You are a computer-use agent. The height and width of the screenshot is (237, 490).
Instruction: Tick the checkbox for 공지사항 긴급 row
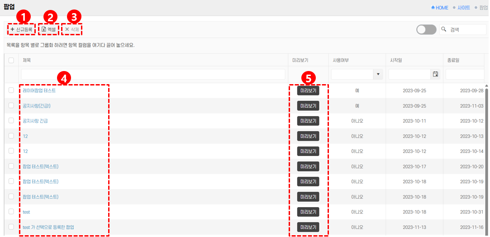[x=11, y=121]
